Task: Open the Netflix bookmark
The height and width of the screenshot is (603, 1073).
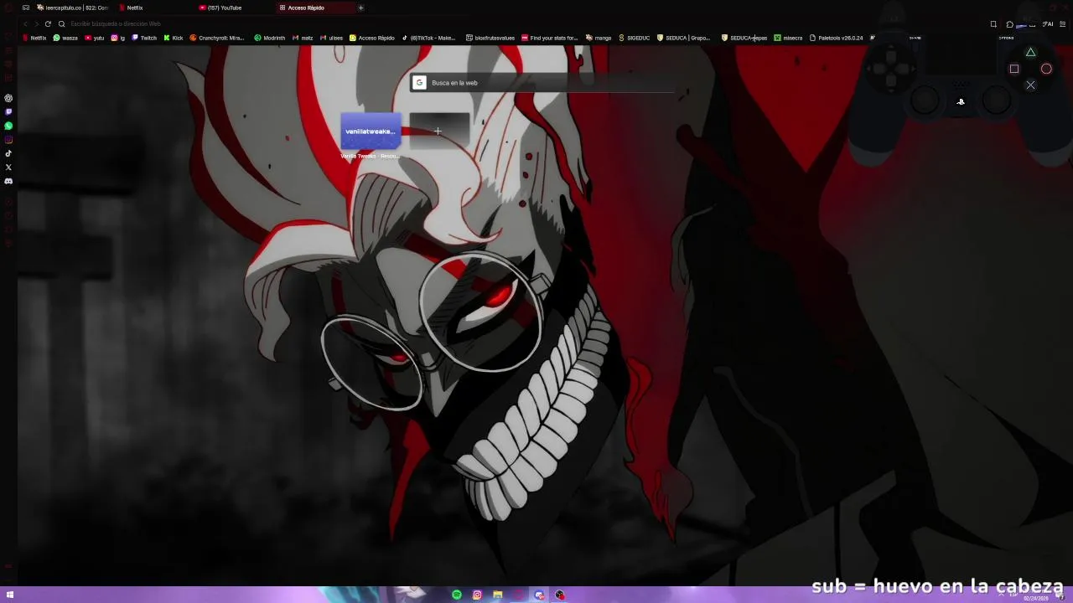Action: tap(34, 38)
